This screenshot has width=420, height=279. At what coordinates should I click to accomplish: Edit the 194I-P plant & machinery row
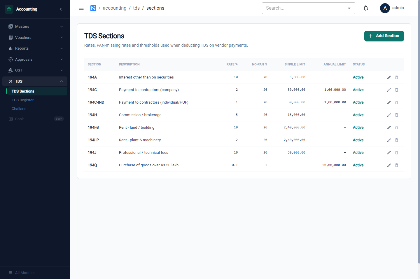[389, 140]
